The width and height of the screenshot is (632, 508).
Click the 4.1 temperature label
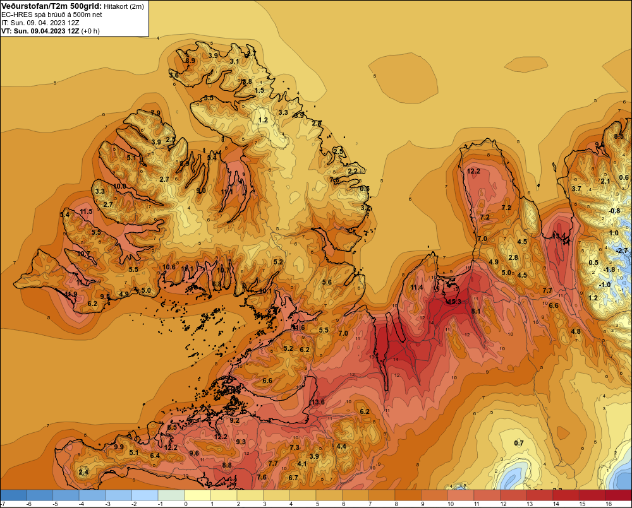302,464
